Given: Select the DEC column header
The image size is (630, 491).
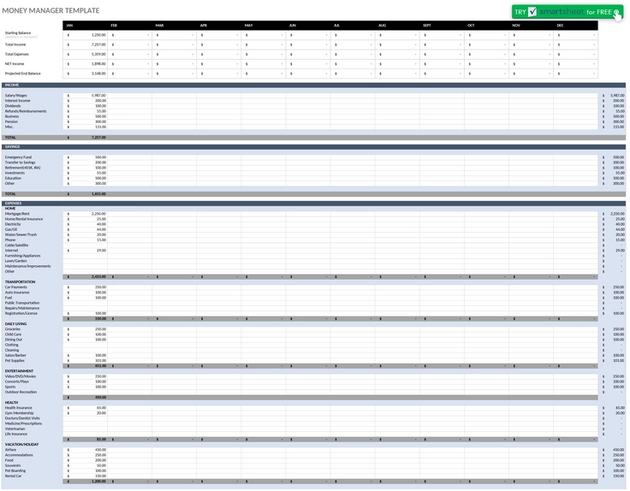Looking at the screenshot, I should click(560, 26).
